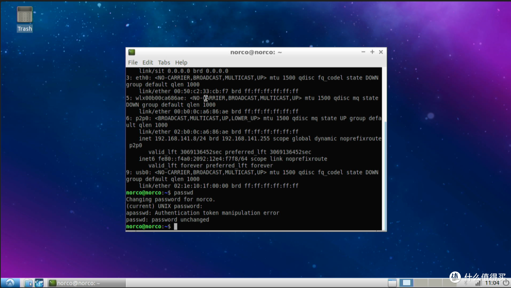Screen dimensions: 511x288
Task: Click the Bluetooth icon in the system tray
Action: tap(466, 283)
